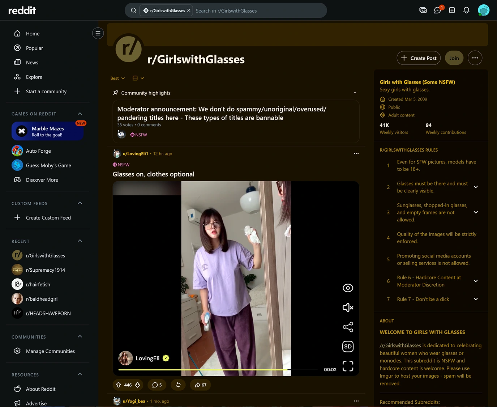497x407 pixels.
Task: Share the post with 67 shares
Action: coord(200,385)
